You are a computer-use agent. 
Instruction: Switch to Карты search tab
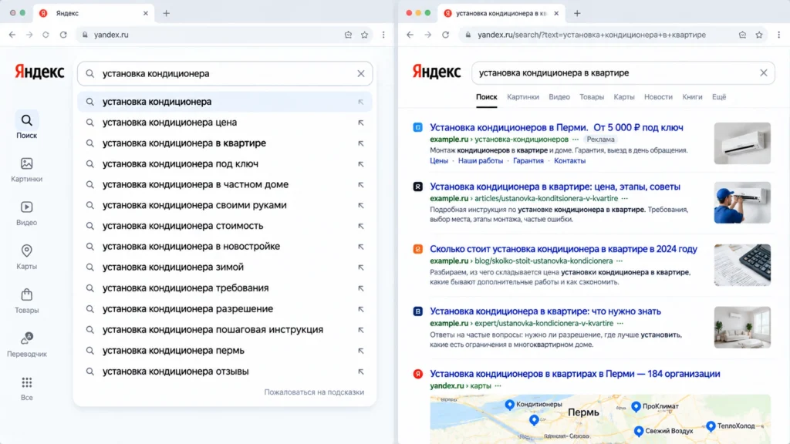[x=623, y=96]
